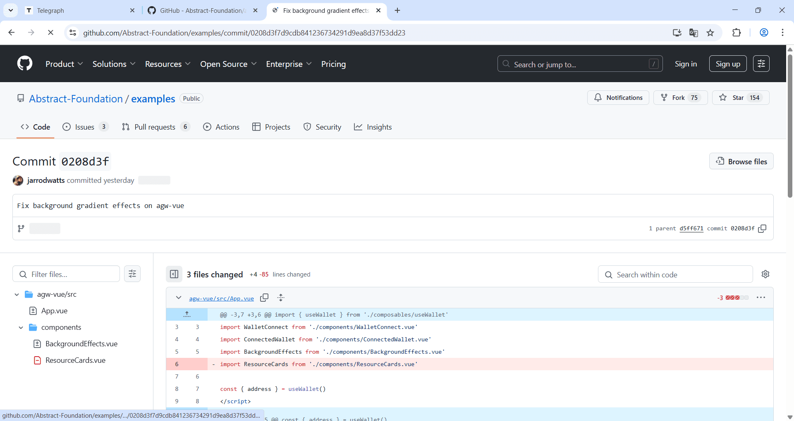This screenshot has height=421, width=794.
Task: Click the browser address bar URL
Action: click(x=244, y=33)
